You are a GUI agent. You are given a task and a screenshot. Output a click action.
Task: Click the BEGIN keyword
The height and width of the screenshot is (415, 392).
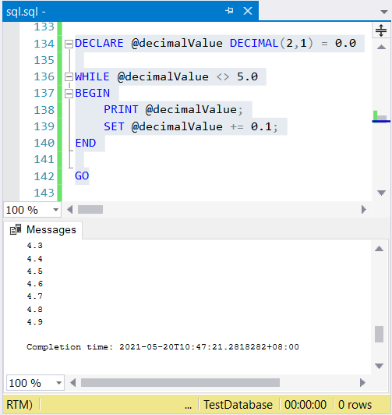pyautogui.click(x=92, y=93)
